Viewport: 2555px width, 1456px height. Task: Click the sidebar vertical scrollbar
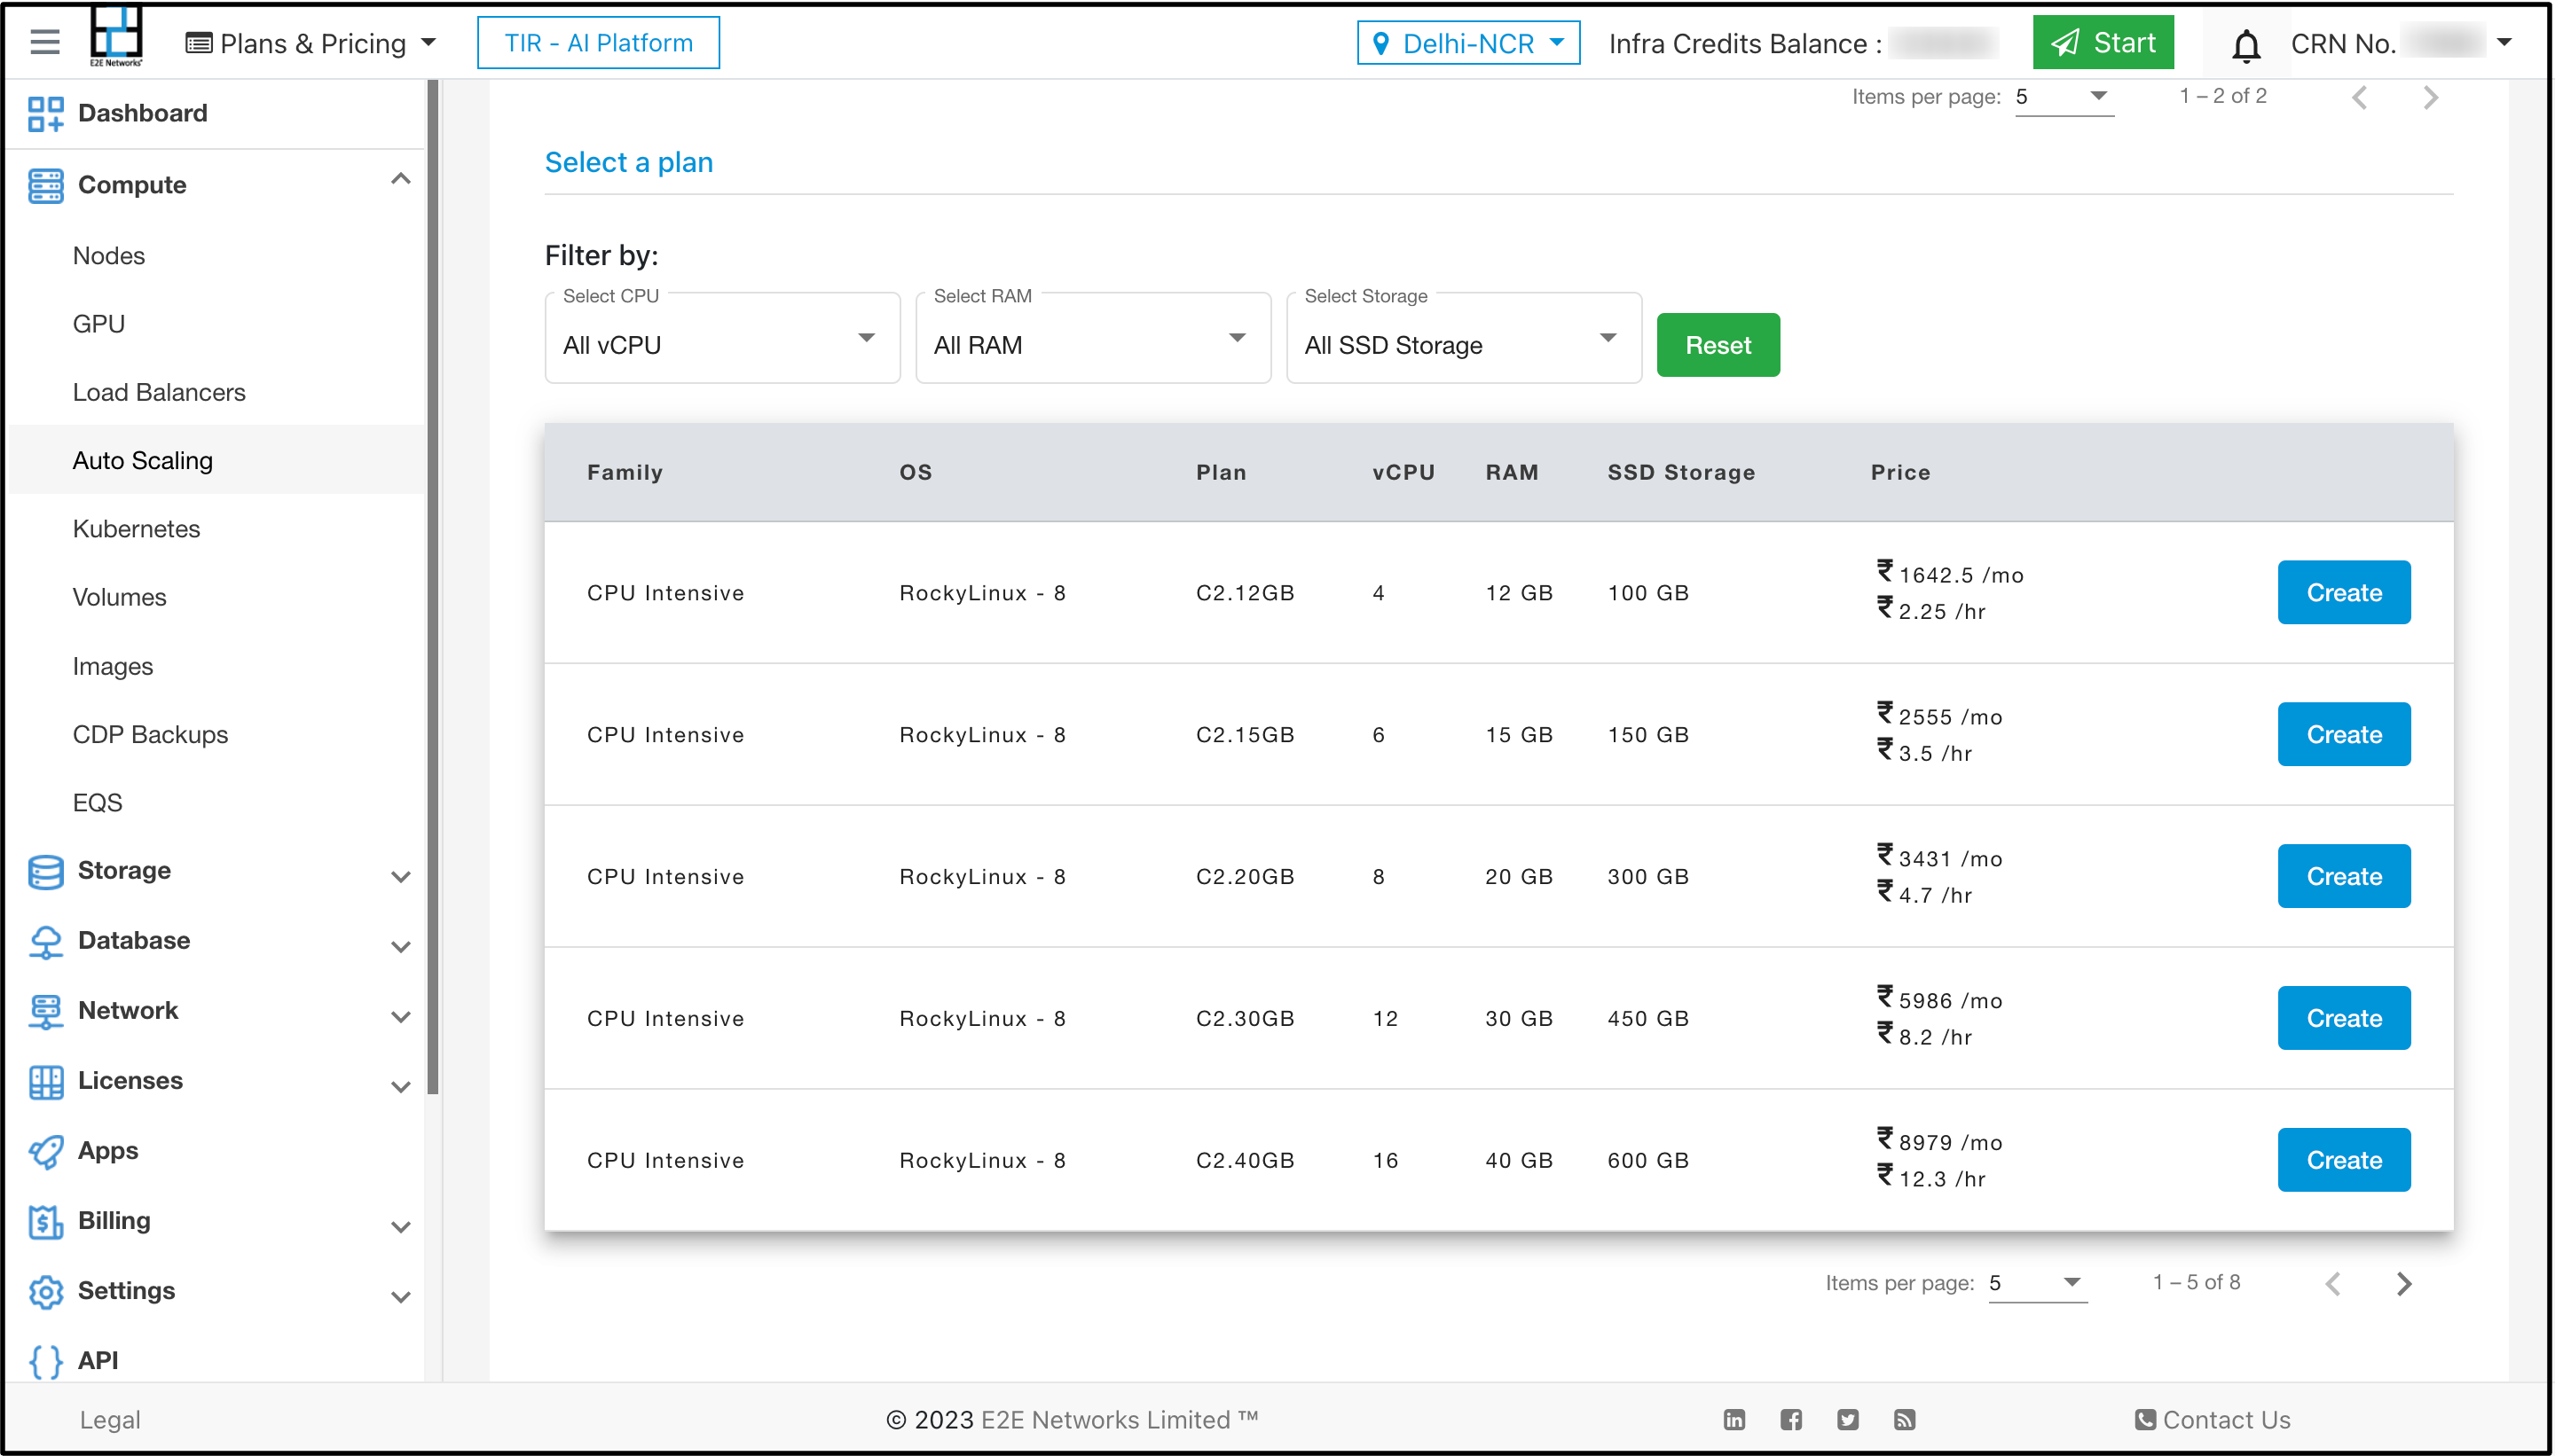tap(433, 588)
